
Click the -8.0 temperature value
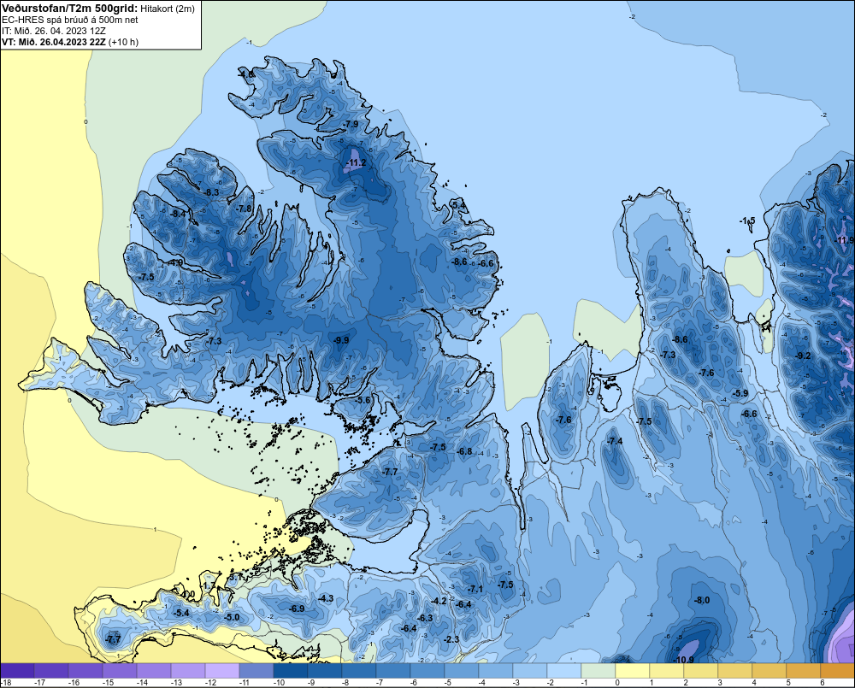pyautogui.click(x=702, y=600)
